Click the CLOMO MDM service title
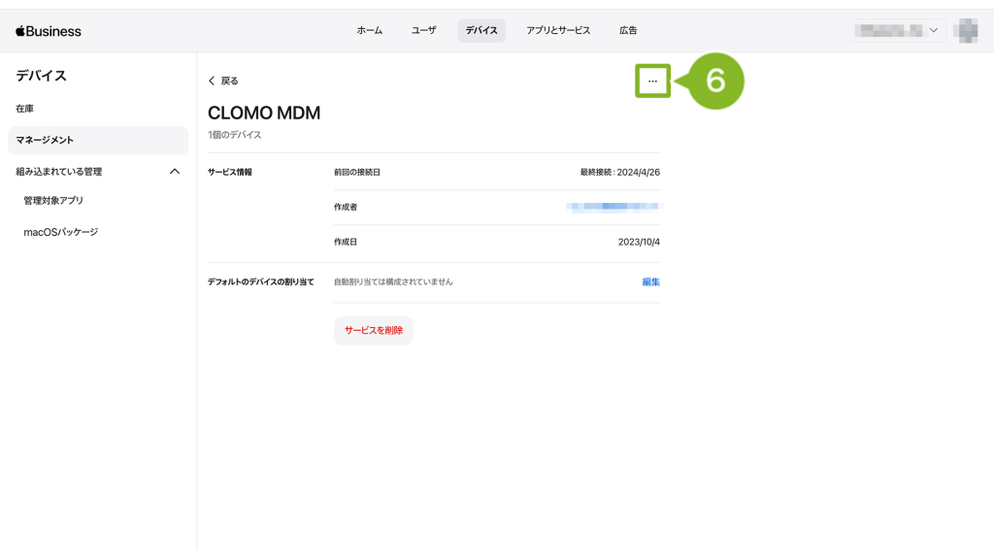994x559 pixels. click(x=264, y=114)
